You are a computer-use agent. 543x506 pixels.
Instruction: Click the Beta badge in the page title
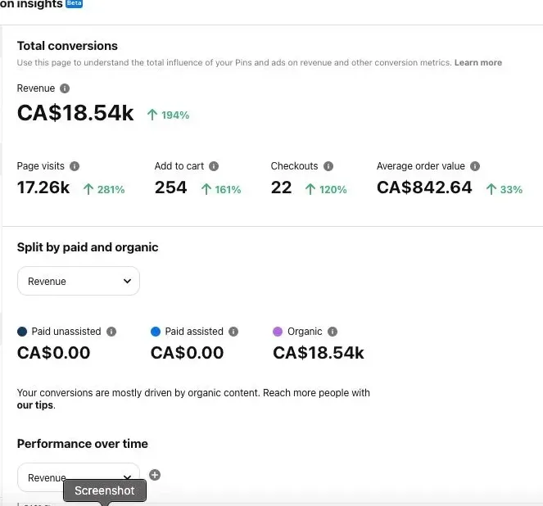click(x=74, y=4)
